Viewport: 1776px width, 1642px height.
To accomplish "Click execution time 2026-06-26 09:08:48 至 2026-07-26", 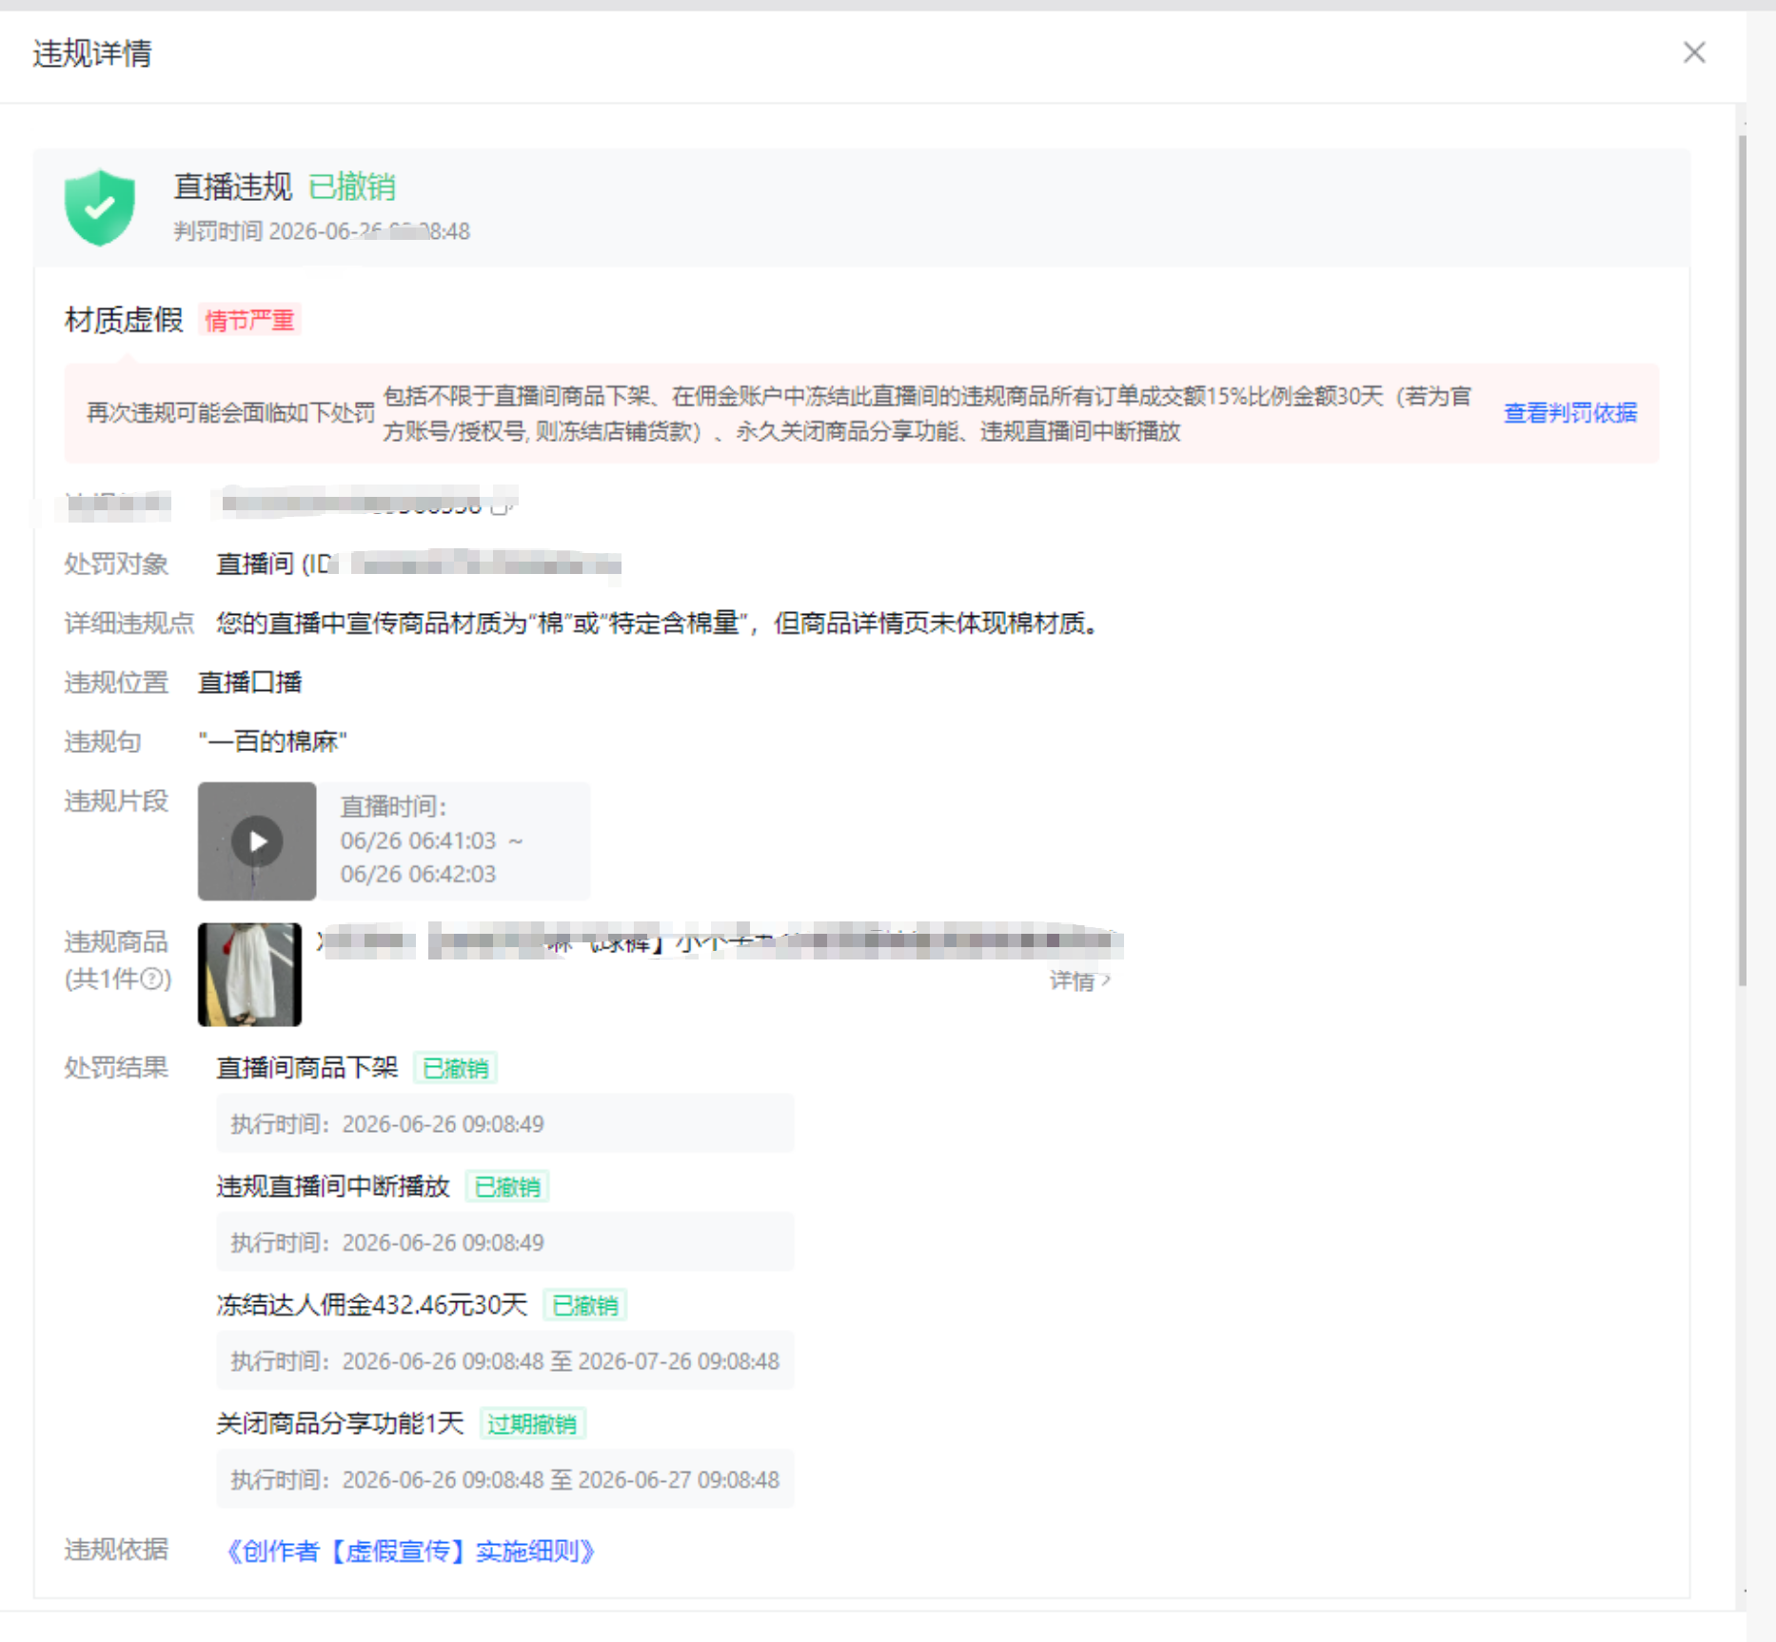I will click(x=505, y=1361).
